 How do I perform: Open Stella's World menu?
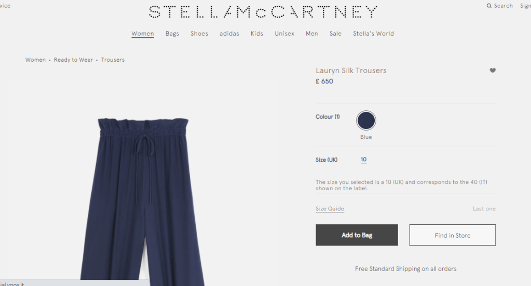pyautogui.click(x=374, y=34)
